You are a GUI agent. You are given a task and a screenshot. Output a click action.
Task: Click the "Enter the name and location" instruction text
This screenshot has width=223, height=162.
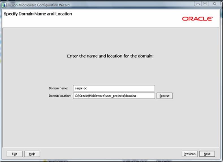pos(110,56)
